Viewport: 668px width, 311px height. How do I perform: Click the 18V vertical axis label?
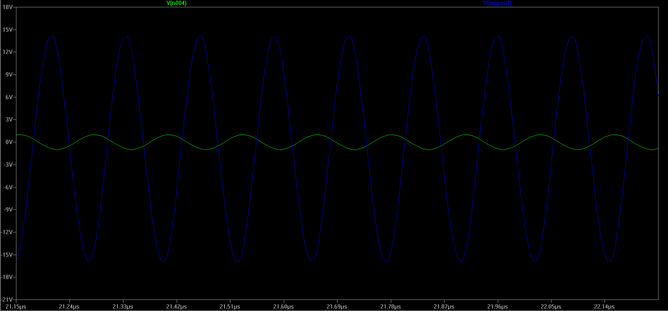tap(7, 7)
